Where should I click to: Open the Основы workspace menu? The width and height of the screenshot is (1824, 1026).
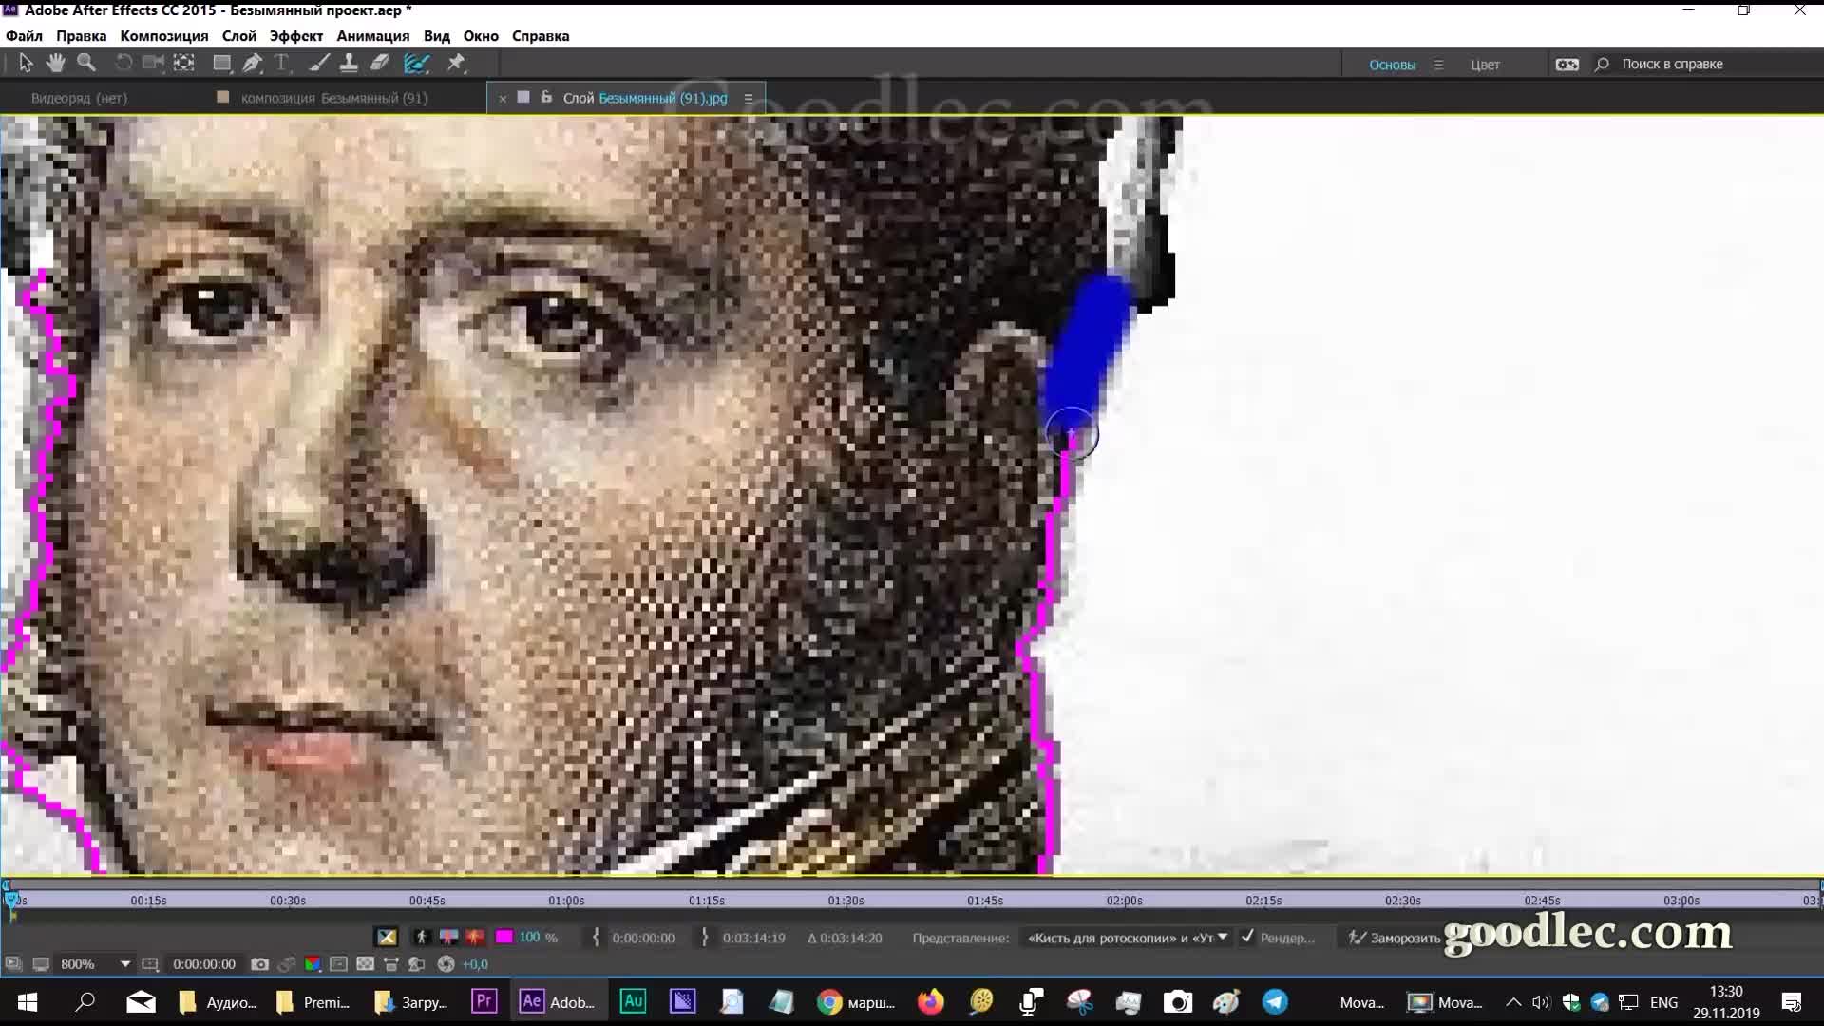point(1438,65)
